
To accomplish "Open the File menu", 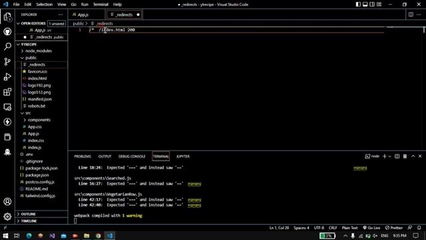I will [x=16, y=5].
